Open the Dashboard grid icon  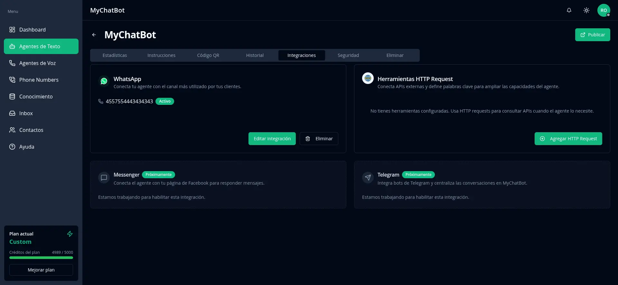coord(12,30)
